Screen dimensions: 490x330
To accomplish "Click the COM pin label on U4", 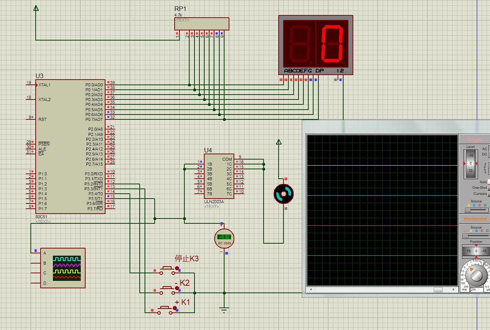I will [227, 159].
